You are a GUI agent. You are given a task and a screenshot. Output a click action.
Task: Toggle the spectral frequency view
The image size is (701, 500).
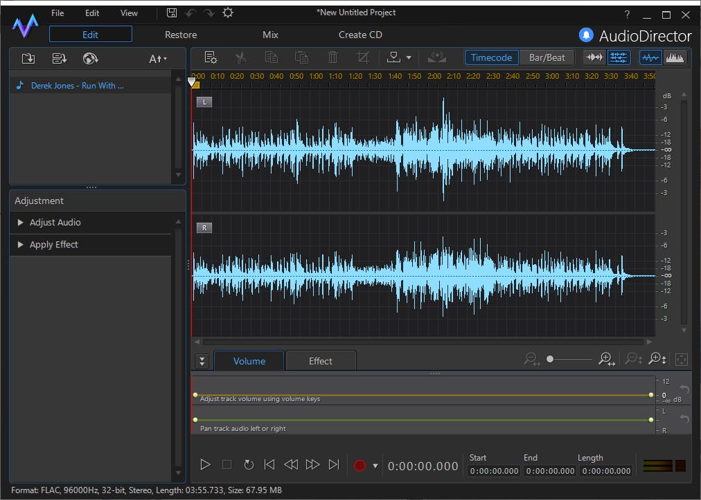pos(675,57)
